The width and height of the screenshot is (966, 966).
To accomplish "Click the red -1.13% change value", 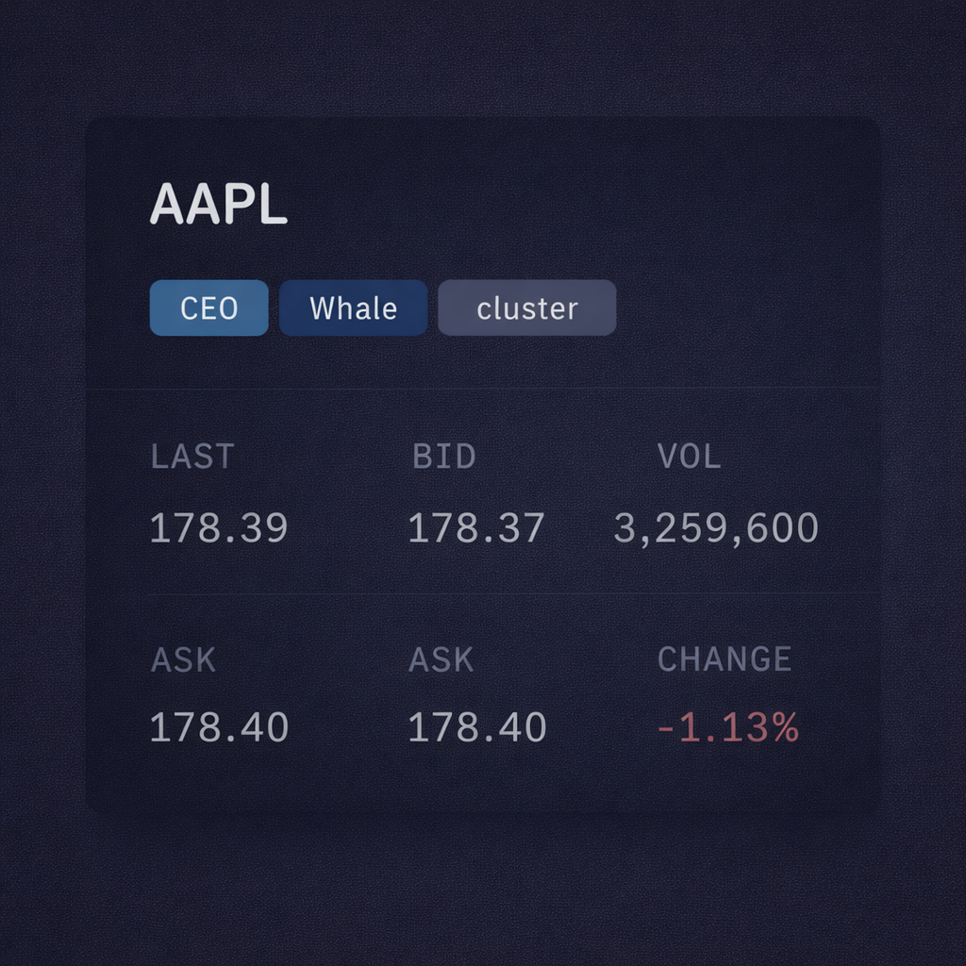I will click(726, 727).
